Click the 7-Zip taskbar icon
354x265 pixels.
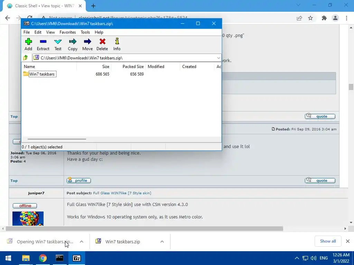[76, 258]
